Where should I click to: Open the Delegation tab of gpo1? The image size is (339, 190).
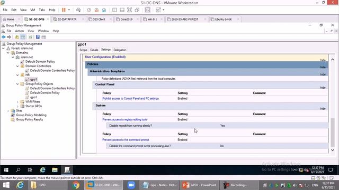tap(120, 50)
